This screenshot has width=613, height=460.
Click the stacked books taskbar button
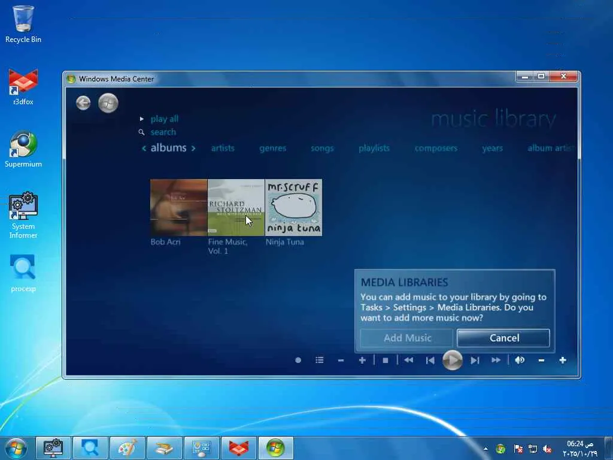tap(164, 448)
